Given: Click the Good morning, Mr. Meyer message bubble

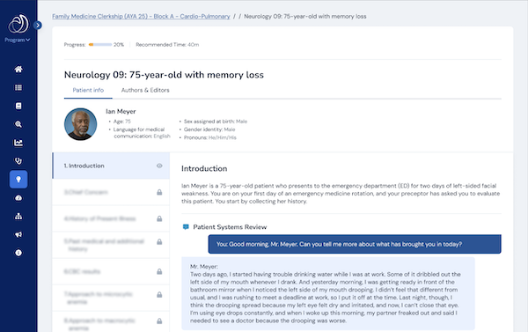Looking at the screenshot, I should pyautogui.click(x=355, y=244).
